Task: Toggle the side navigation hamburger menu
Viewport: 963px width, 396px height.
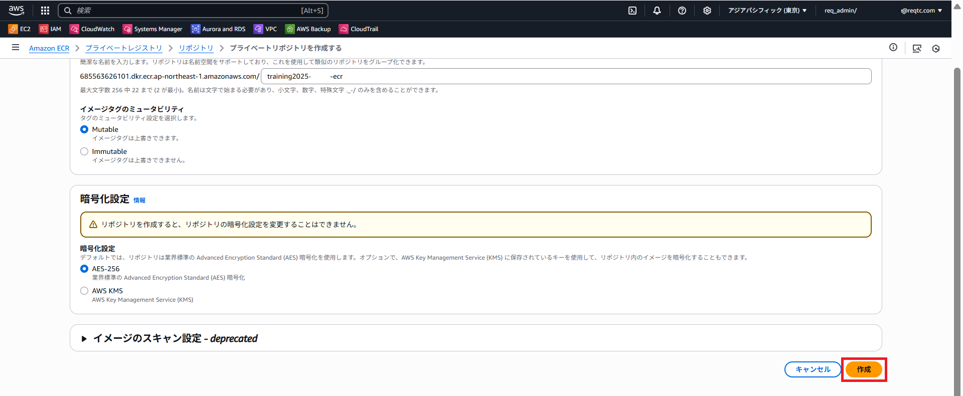Action: (x=16, y=48)
